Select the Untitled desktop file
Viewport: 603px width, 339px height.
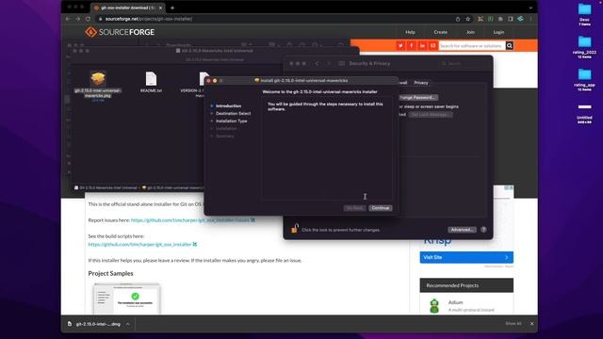(584, 113)
